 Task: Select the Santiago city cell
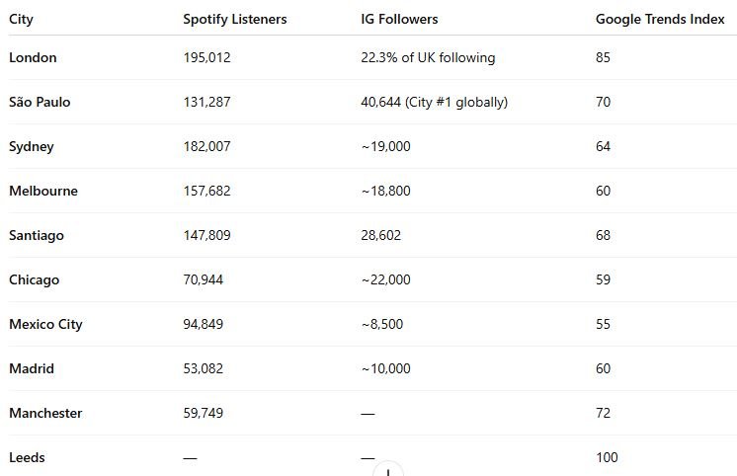coord(37,235)
